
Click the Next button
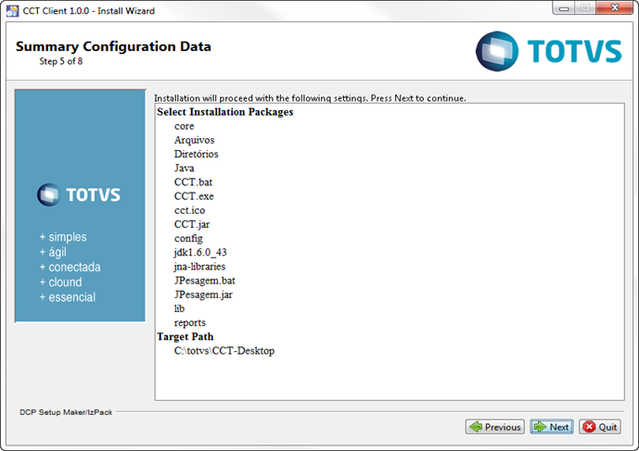(552, 427)
